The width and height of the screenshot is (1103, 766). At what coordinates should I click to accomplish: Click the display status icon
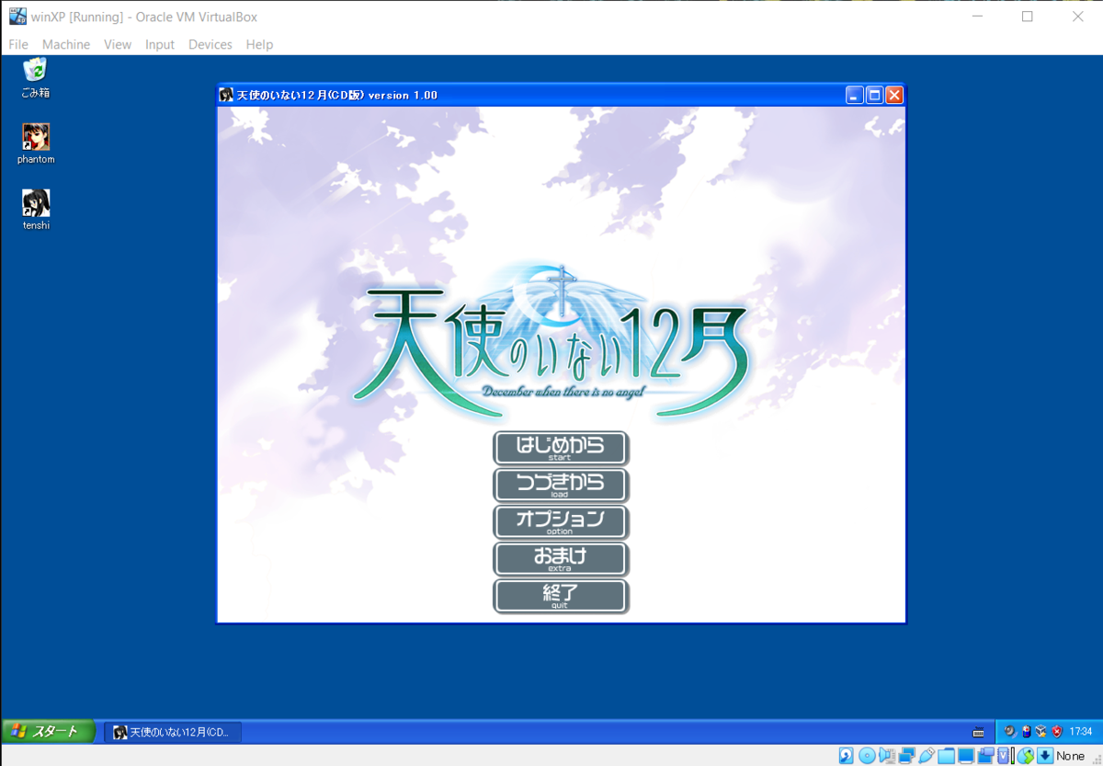966,756
